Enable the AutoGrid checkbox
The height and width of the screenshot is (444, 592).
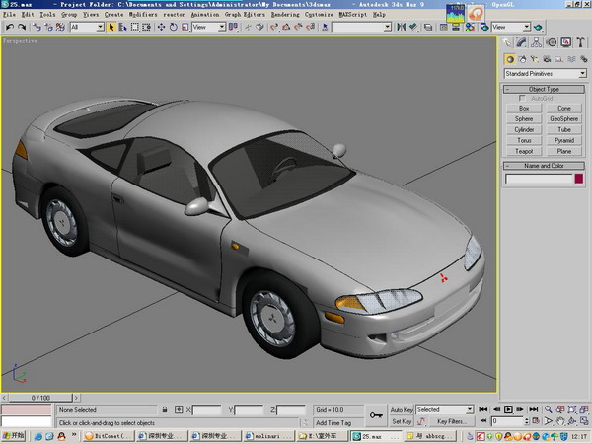[523, 98]
